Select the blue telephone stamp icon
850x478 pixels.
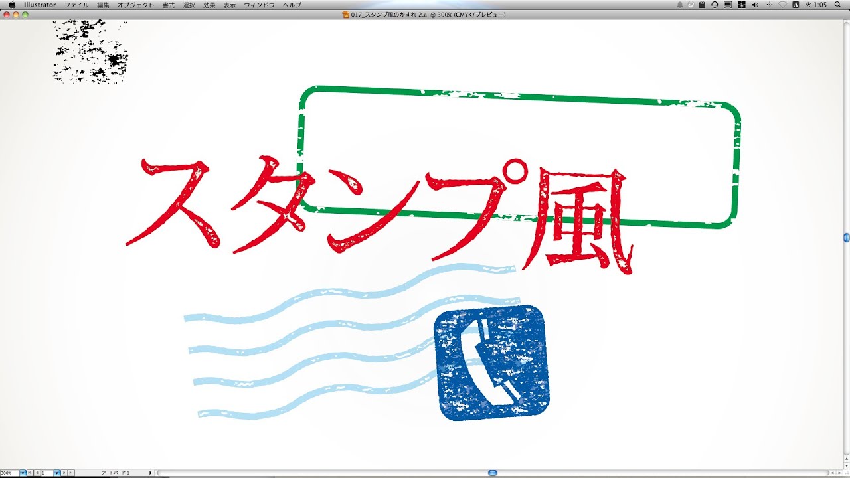coord(491,362)
